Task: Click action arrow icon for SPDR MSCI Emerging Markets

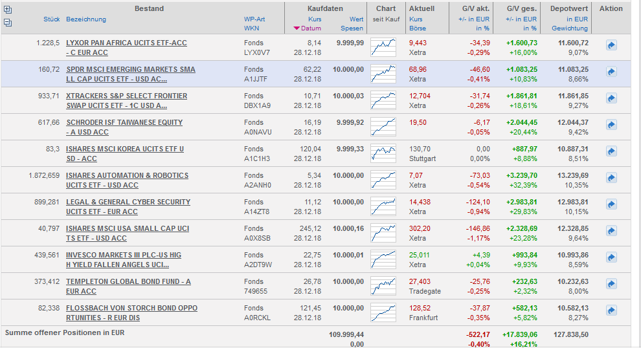Action: (x=611, y=72)
